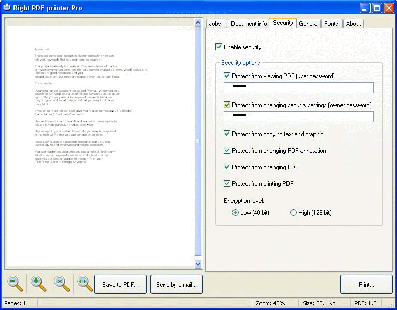Image resolution: width=397 pixels, height=310 pixels.
Task: Toggle Protect from changing security settings checkbox
Action: click(x=227, y=105)
